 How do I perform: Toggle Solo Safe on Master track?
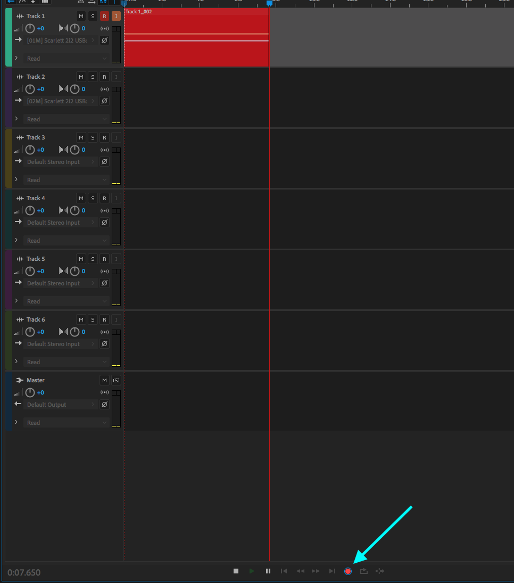click(x=117, y=380)
